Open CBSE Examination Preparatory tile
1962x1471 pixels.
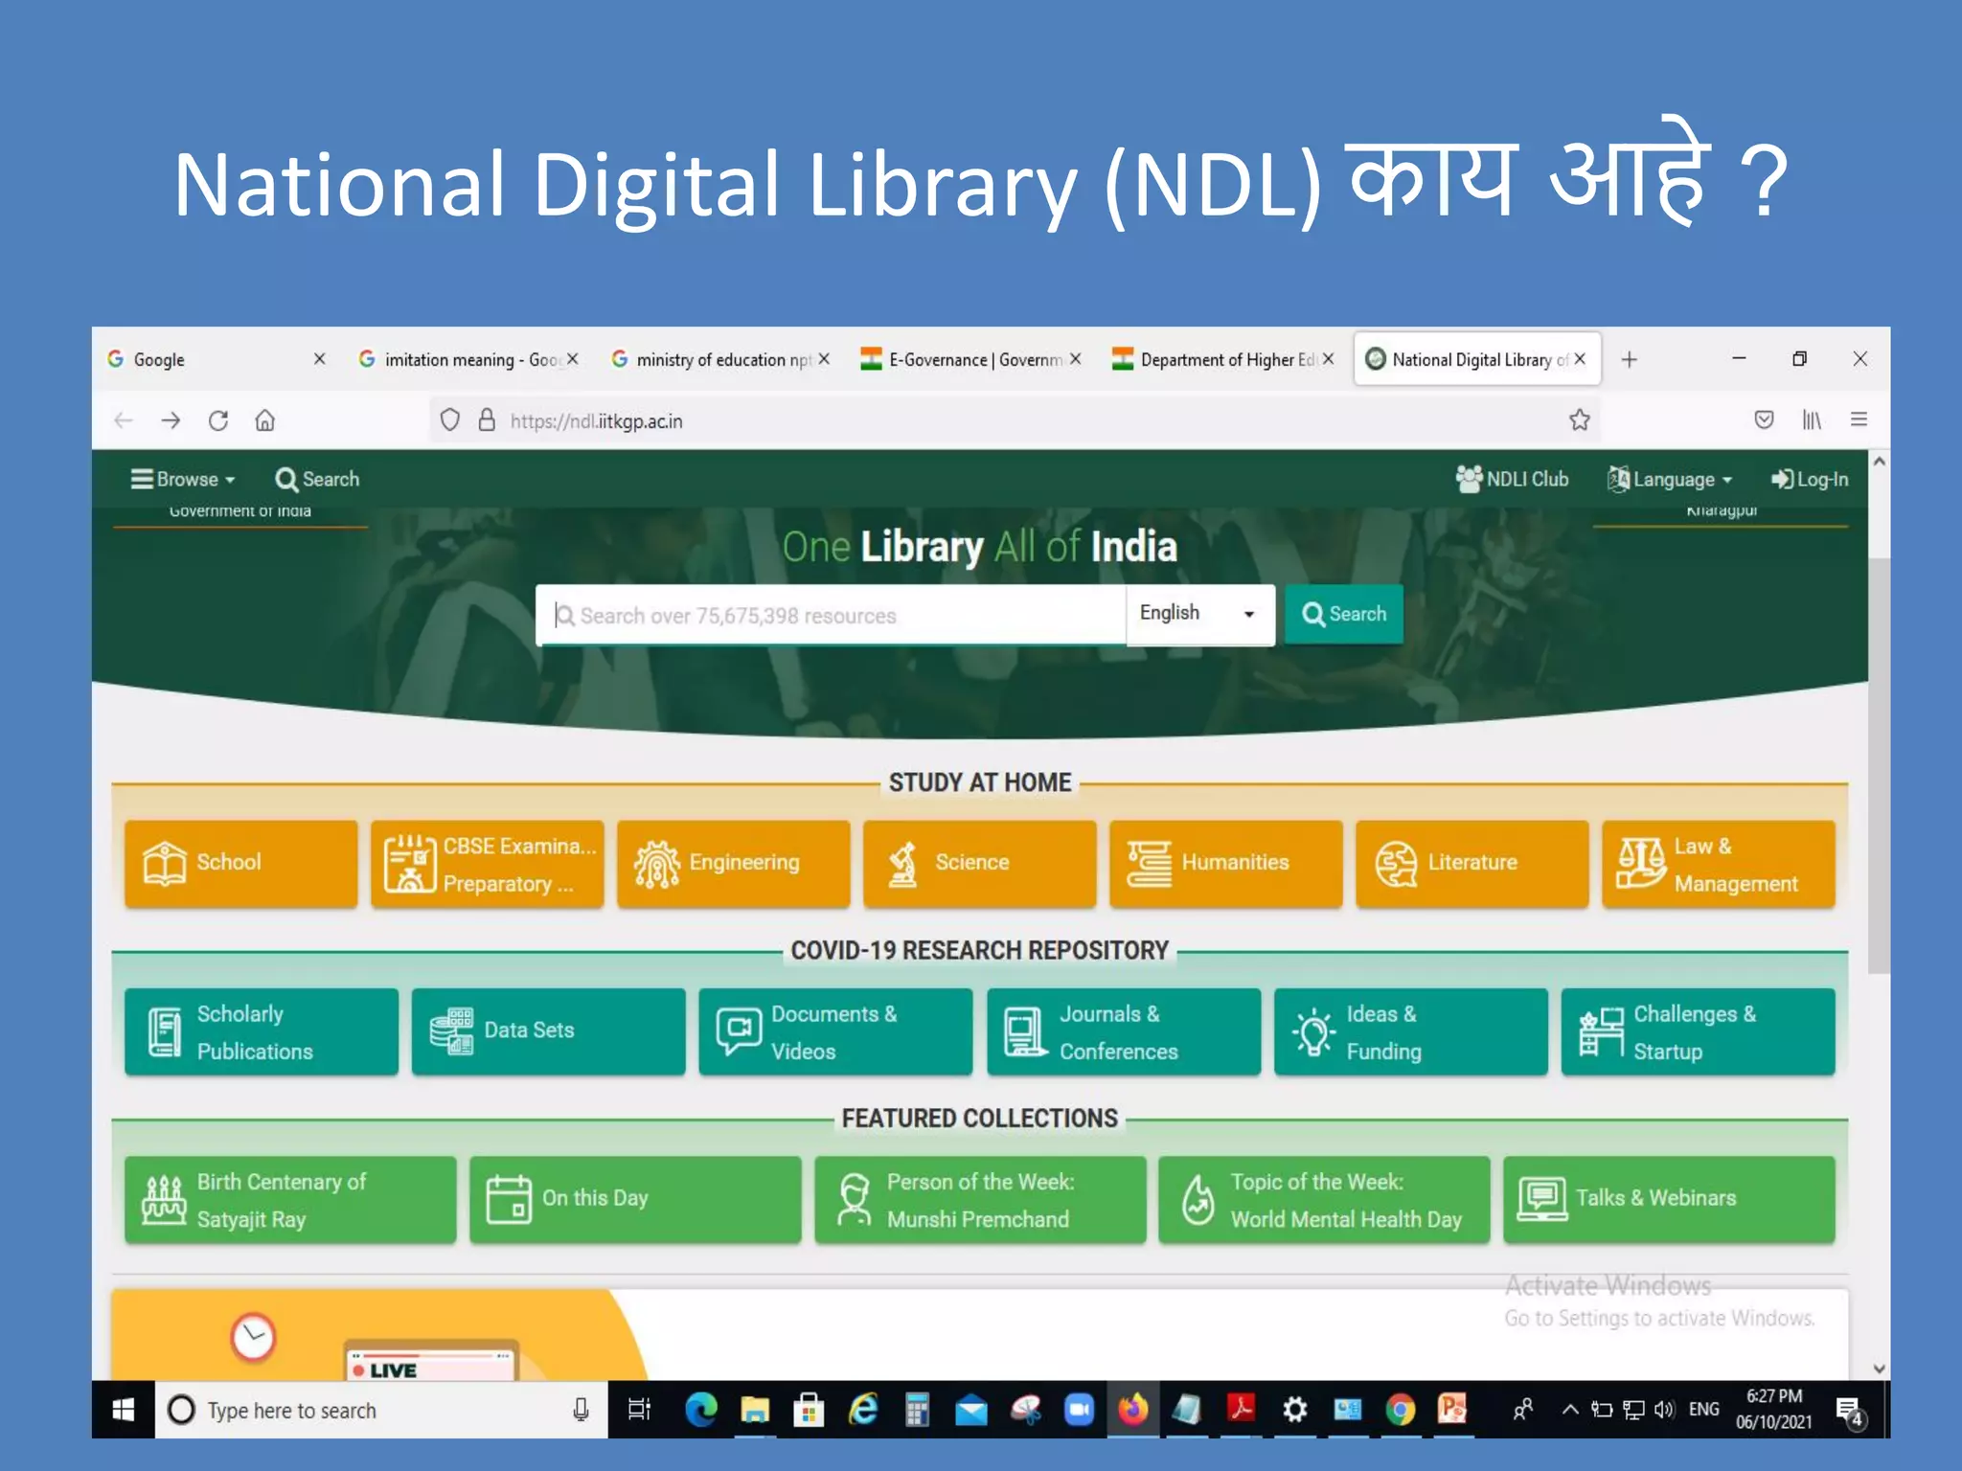click(x=488, y=863)
